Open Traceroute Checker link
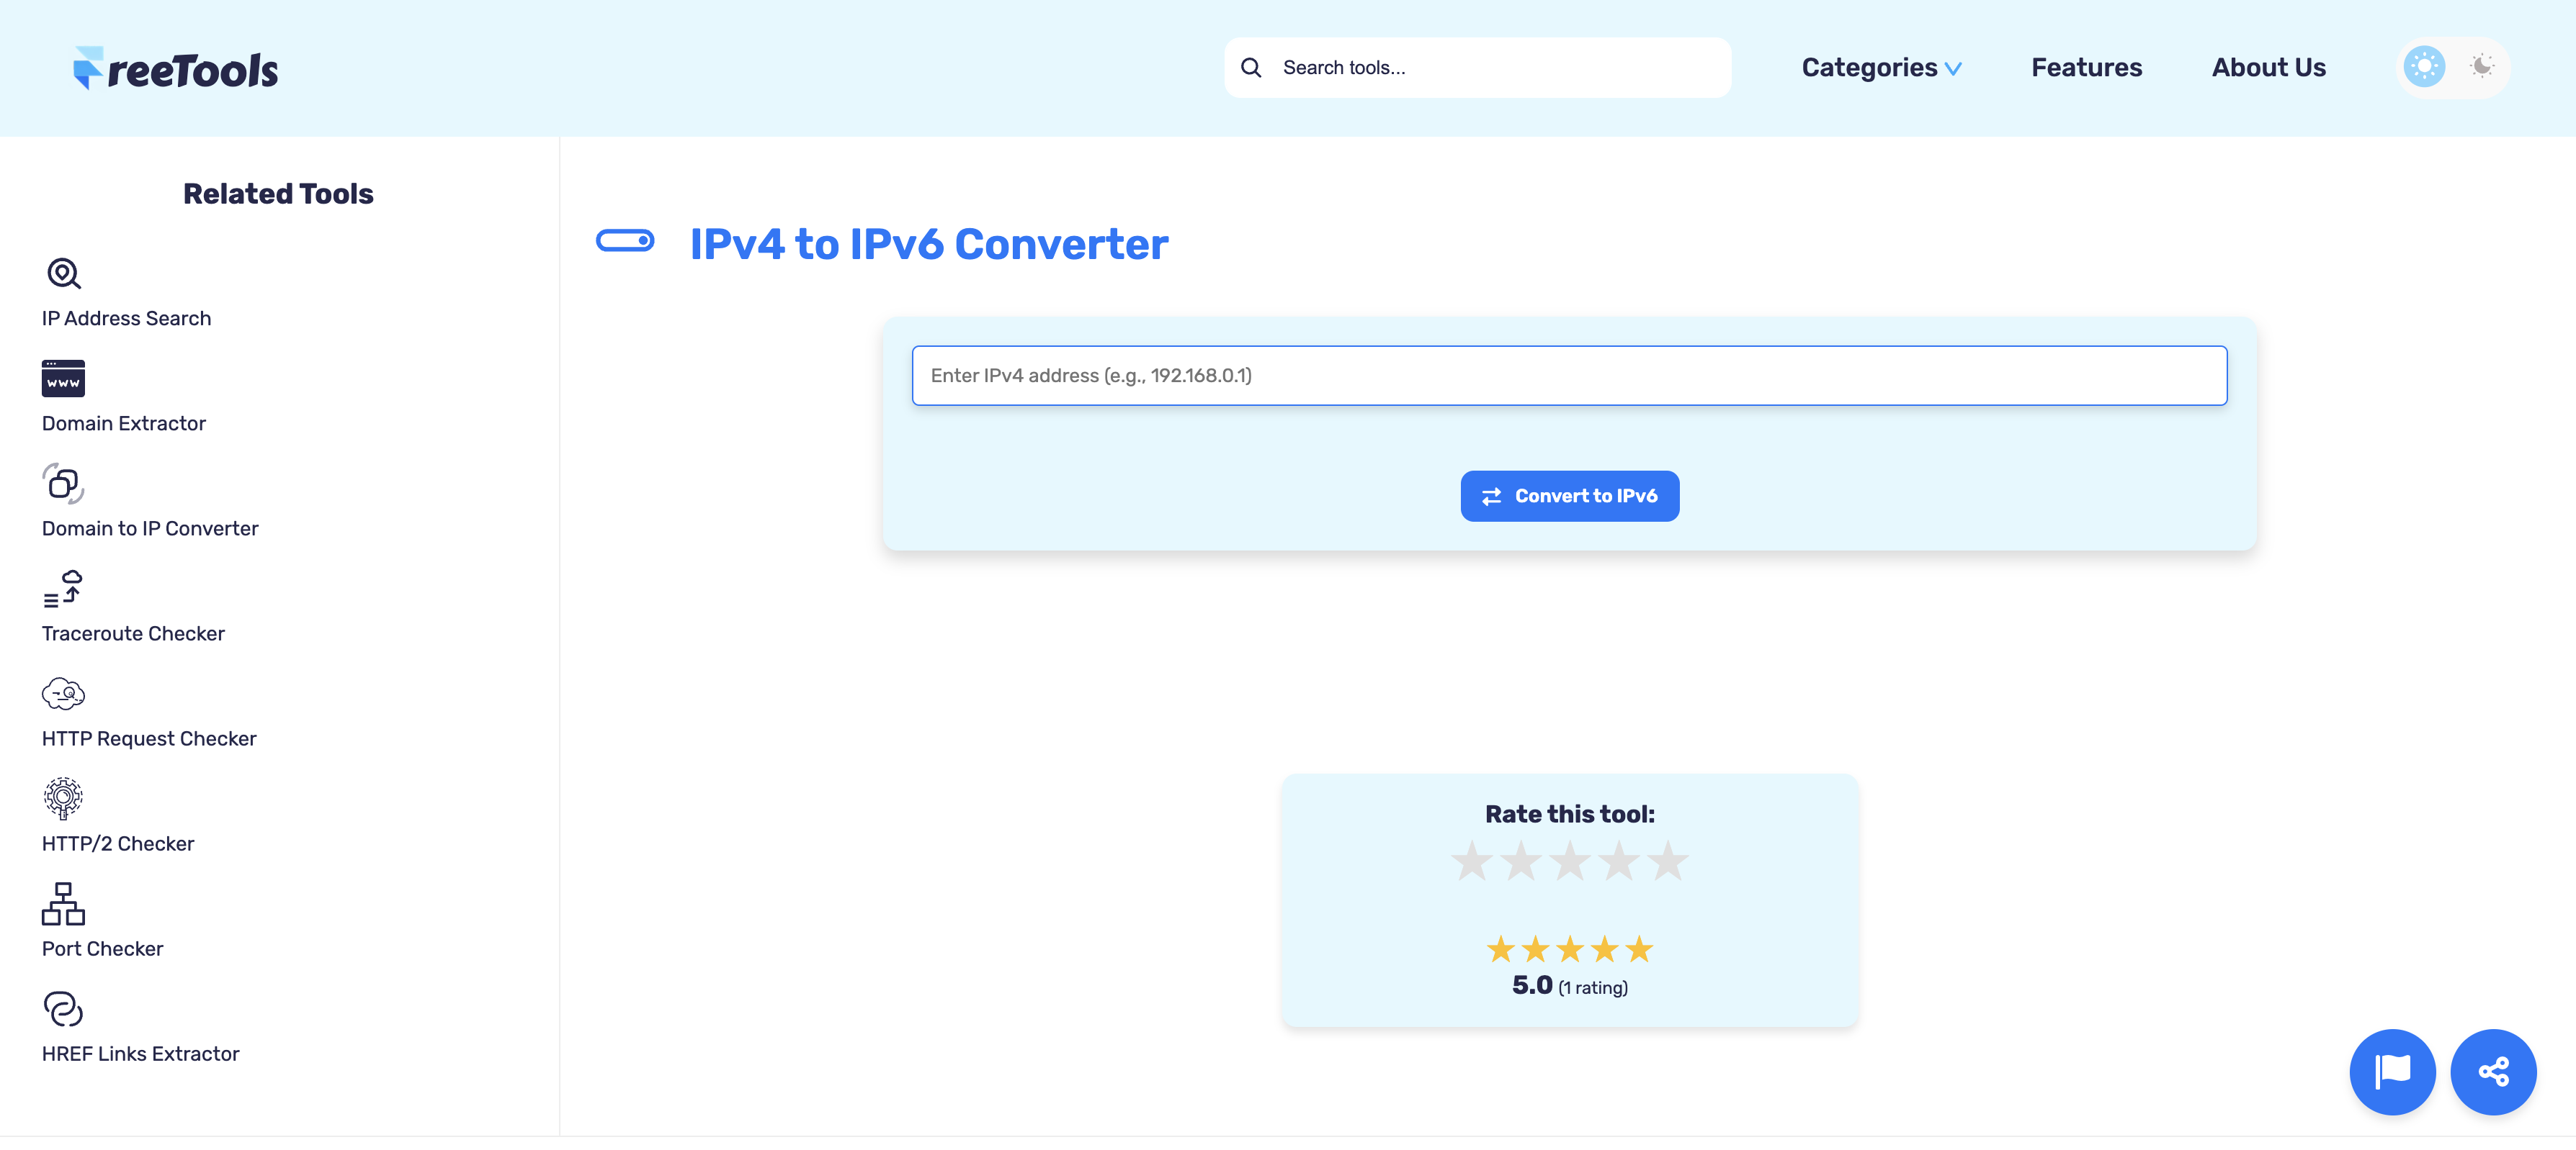This screenshot has height=1150, width=2576. pos(133,633)
